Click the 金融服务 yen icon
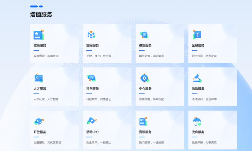Image resolution: width=252 pixels, height=151 pixels. click(x=197, y=35)
